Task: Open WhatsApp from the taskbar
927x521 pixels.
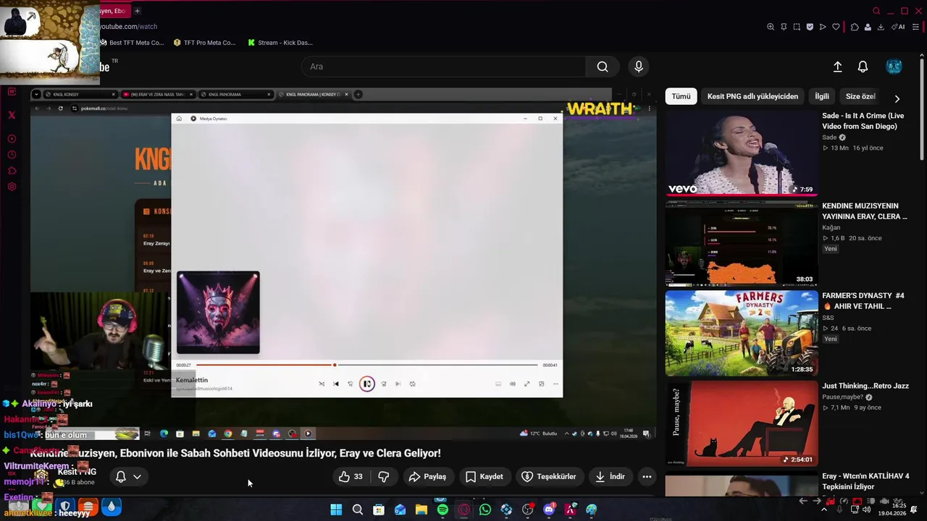Action: tap(485, 509)
